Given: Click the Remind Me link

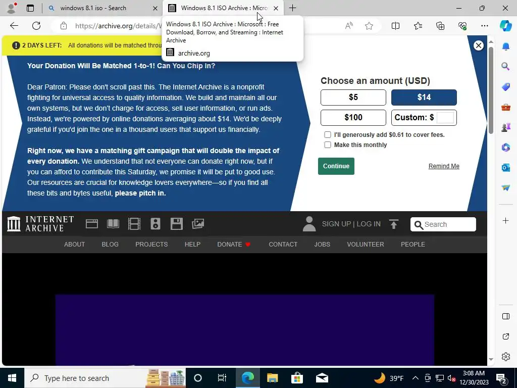Looking at the screenshot, I should tap(444, 166).
